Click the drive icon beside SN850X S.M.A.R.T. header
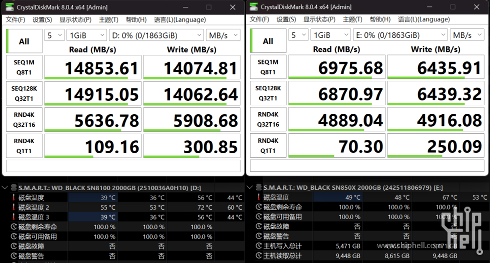This screenshot has height=263, width=490. pos(259,187)
